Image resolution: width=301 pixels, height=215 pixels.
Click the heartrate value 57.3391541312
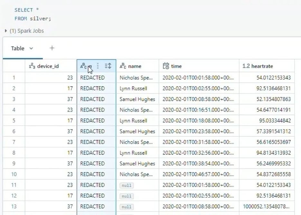click(x=274, y=131)
